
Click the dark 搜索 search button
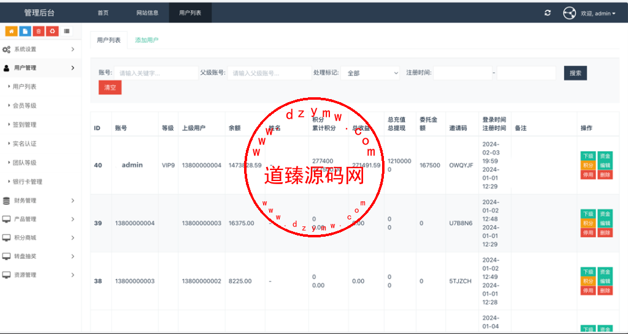tap(575, 73)
